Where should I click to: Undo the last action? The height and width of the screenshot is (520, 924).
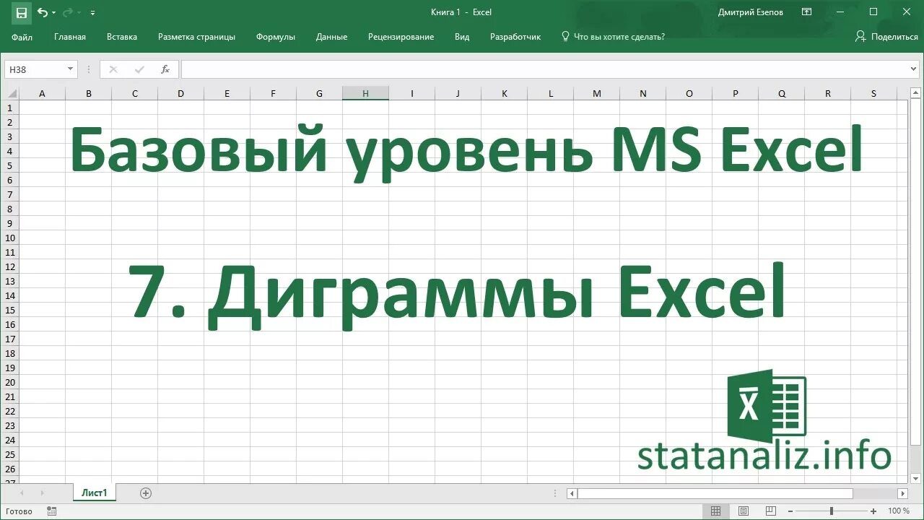tap(42, 12)
